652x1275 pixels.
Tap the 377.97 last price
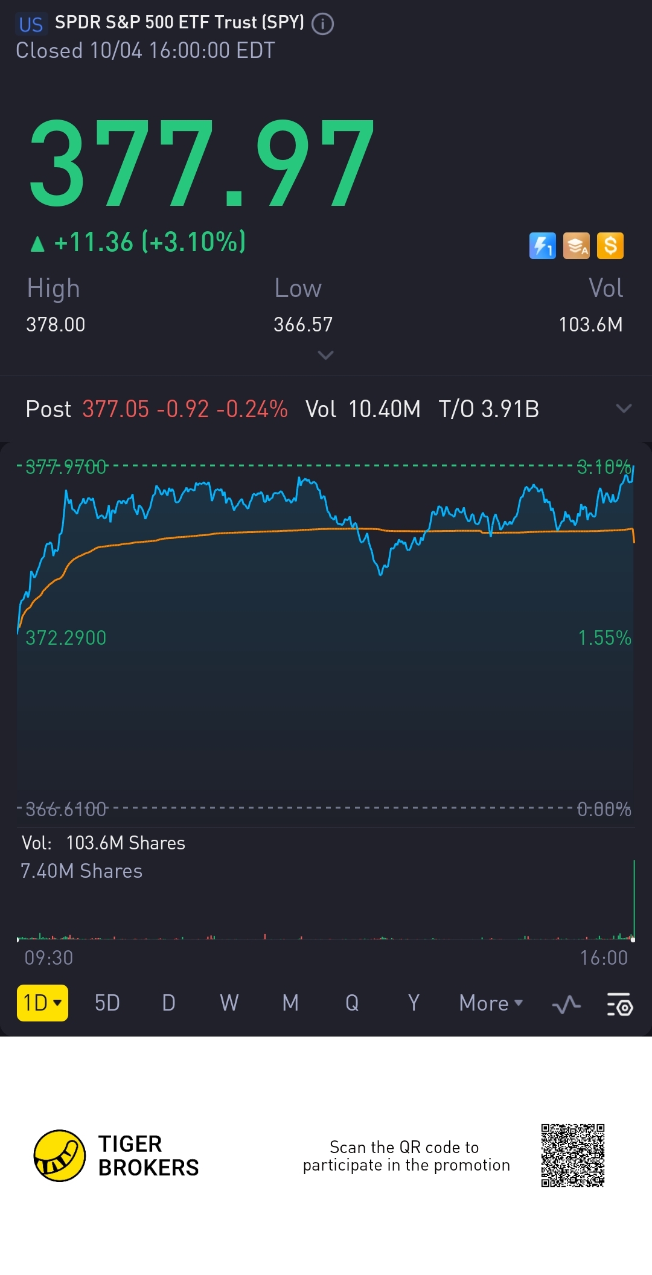point(202,162)
